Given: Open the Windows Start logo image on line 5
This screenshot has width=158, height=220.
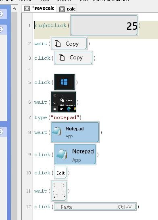Looking at the screenshot, I should (64, 82).
